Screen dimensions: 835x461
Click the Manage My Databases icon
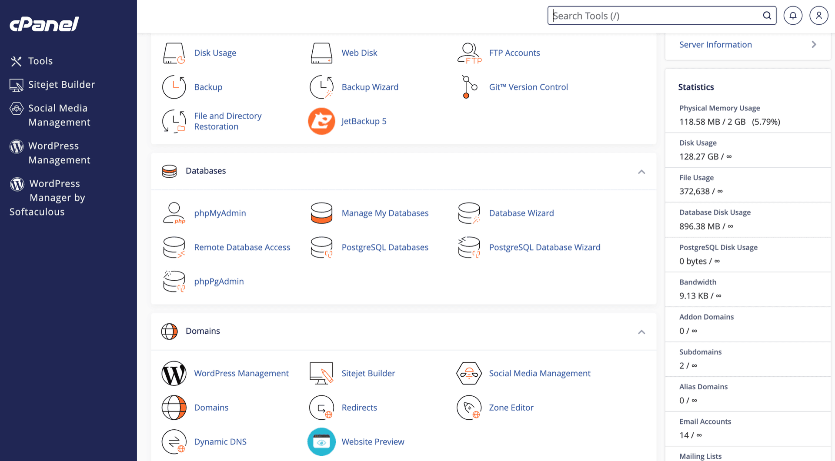click(321, 213)
